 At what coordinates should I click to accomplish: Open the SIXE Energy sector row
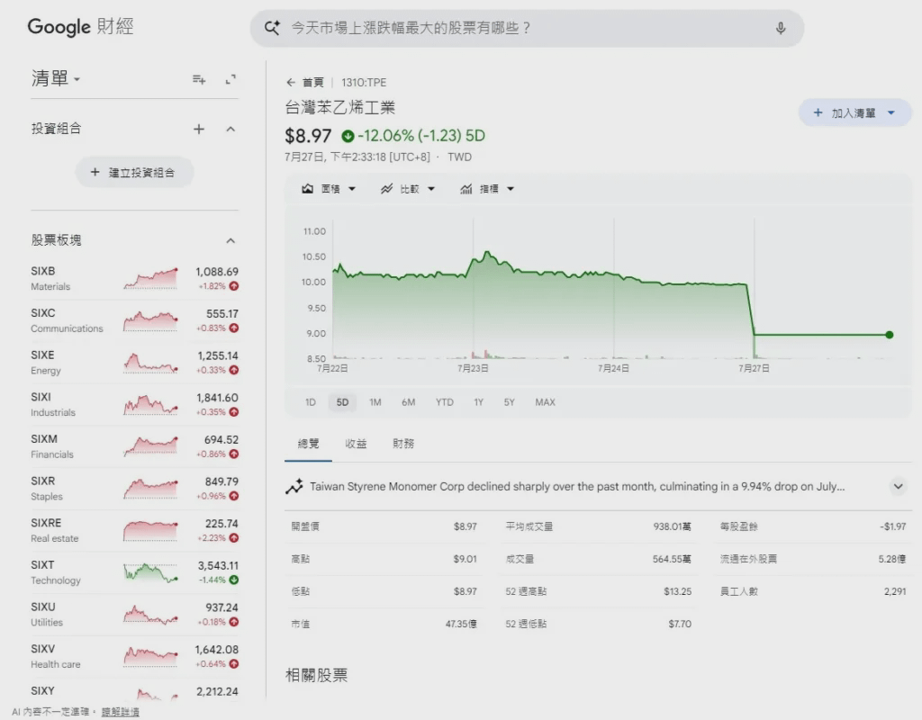[x=134, y=363]
